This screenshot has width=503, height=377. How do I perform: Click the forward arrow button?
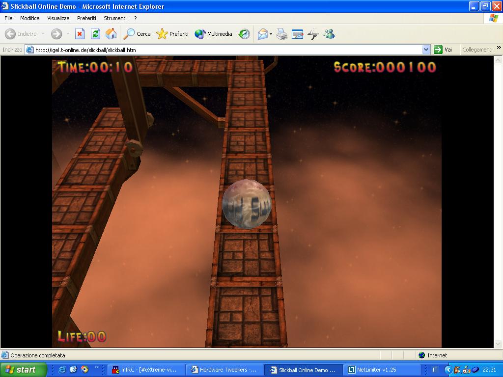coord(56,34)
